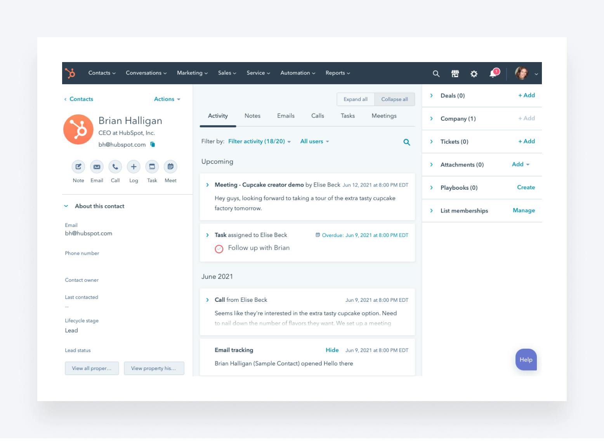604x443 pixels.
Task: Click the Collapse all button
Action: pos(394,99)
